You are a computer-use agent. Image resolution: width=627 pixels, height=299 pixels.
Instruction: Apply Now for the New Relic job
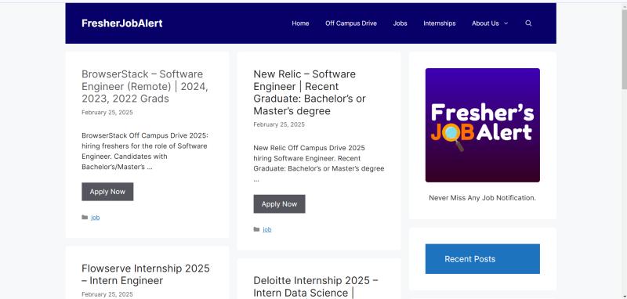point(279,204)
